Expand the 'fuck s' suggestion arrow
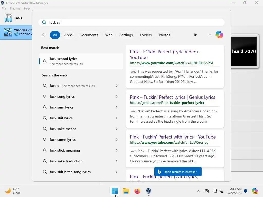Screen dimensions: 263x197 point(117,86)
